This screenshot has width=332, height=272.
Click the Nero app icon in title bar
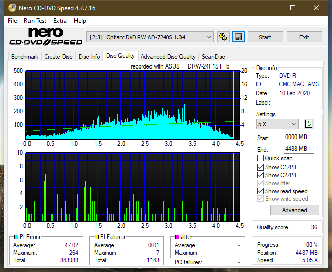(12, 8)
